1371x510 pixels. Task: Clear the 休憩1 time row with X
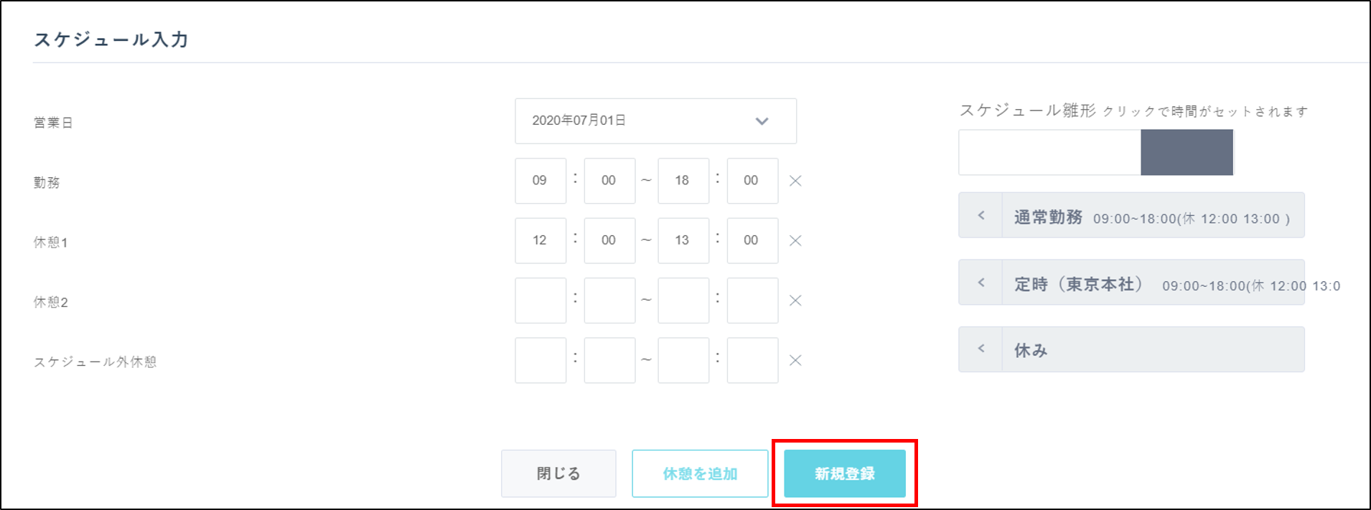(x=795, y=241)
